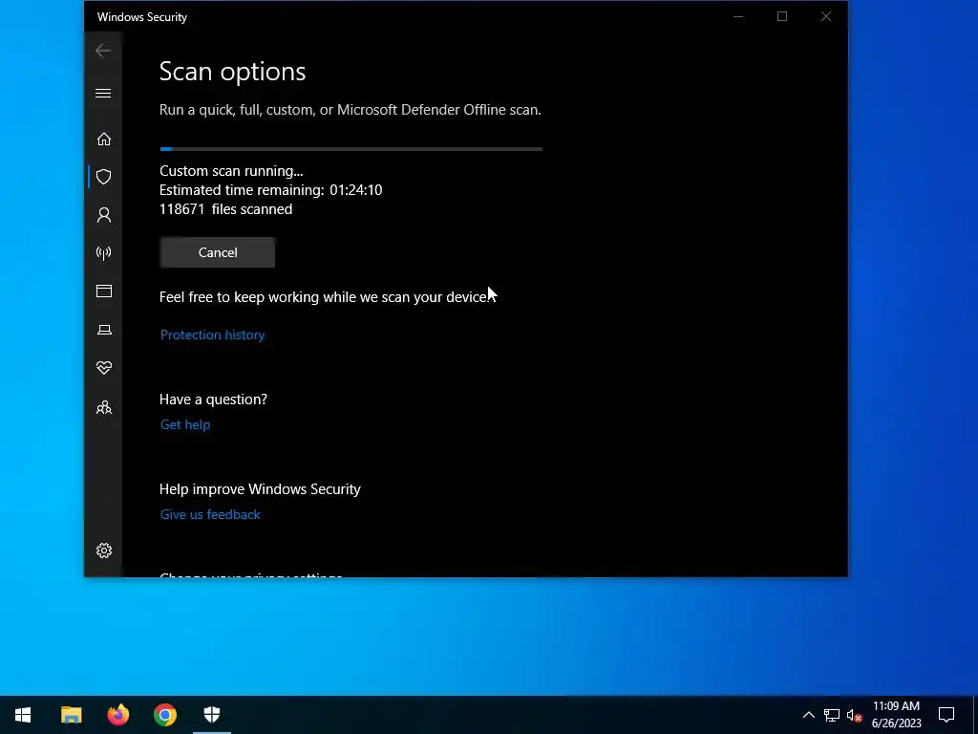Click the "Have a question?" heading
978x734 pixels.
pos(213,399)
